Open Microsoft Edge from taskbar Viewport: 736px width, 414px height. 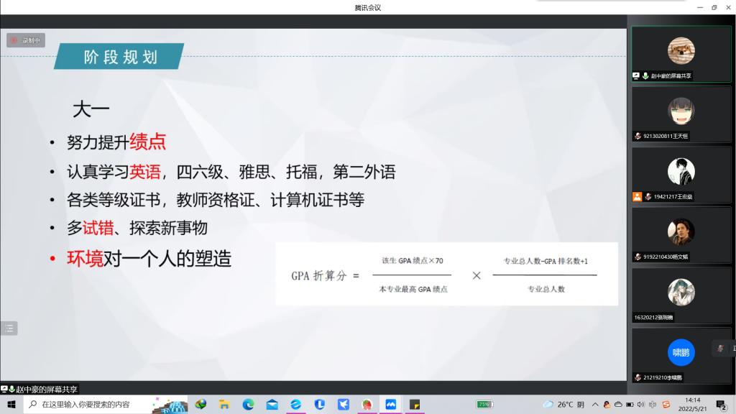[x=248, y=405]
